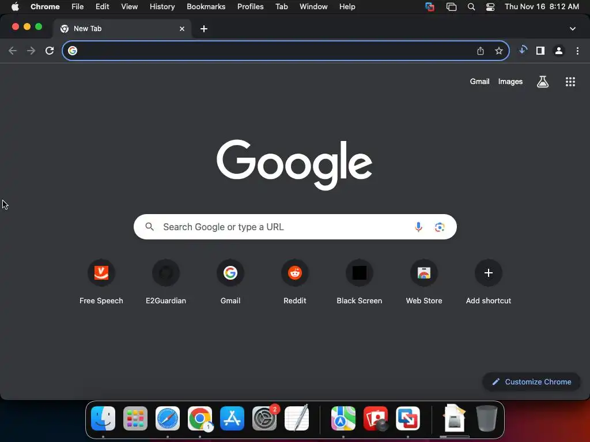The height and width of the screenshot is (442, 590).
Task: Click the search magnifier in Google box
Action: coord(149,227)
